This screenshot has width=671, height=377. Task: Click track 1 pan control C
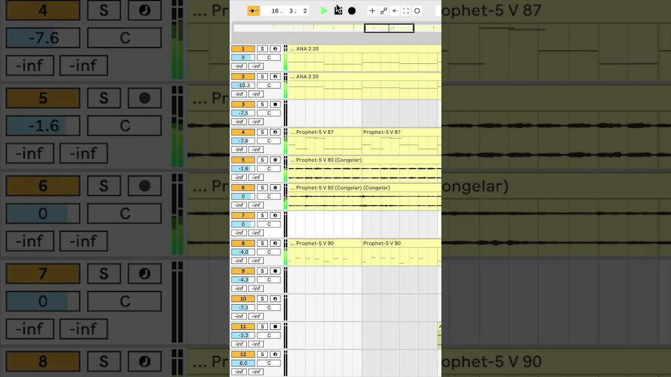269,58
